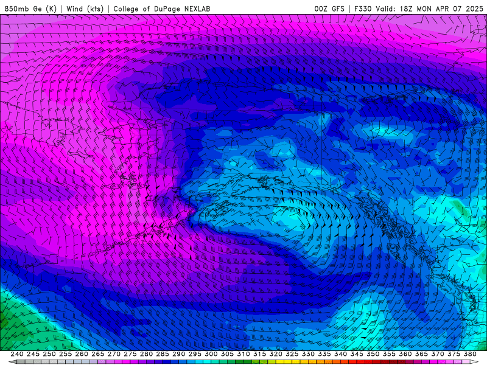Click legend value "255"
The image size is (487, 365).
pyautogui.click(x=65, y=354)
